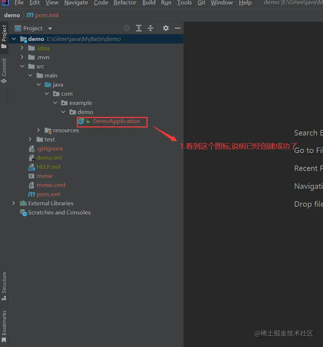
Task: Collapse the main folder arrow
Action: point(30,76)
